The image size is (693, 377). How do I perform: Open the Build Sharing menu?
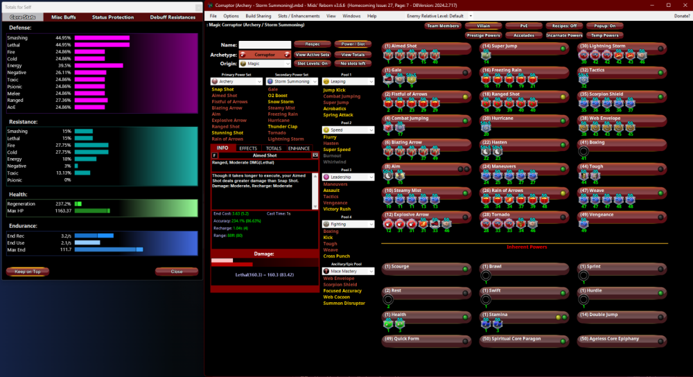258,15
